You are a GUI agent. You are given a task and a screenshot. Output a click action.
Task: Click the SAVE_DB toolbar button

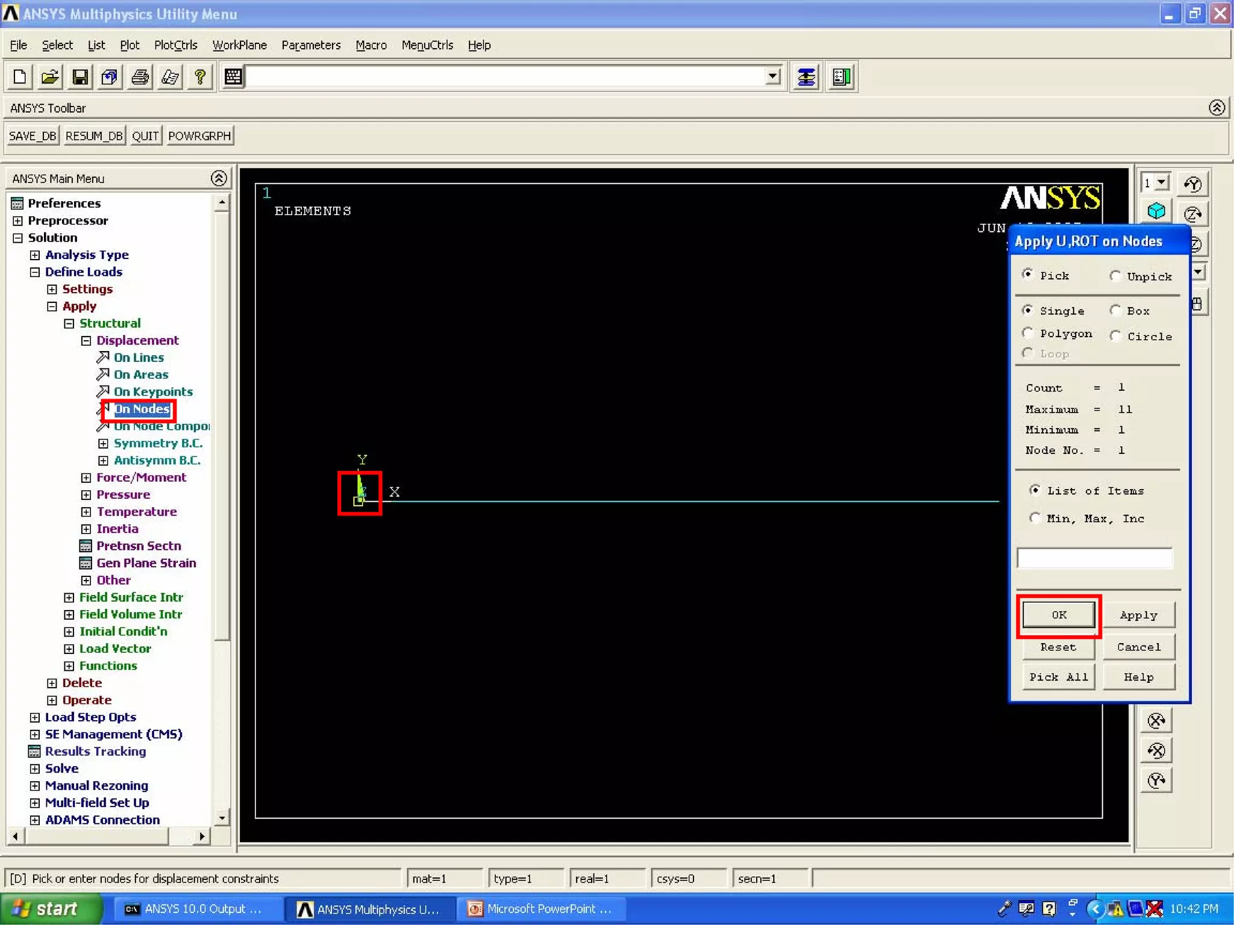(x=33, y=136)
